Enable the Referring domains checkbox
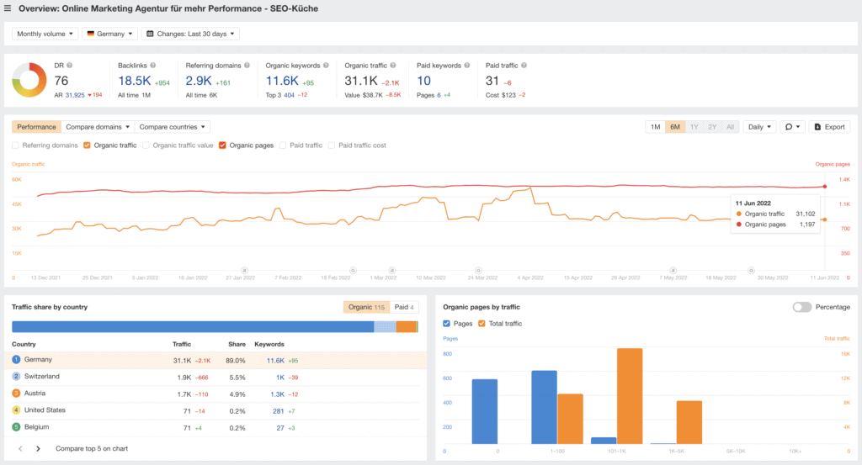The width and height of the screenshot is (862, 465). (16, 145)
